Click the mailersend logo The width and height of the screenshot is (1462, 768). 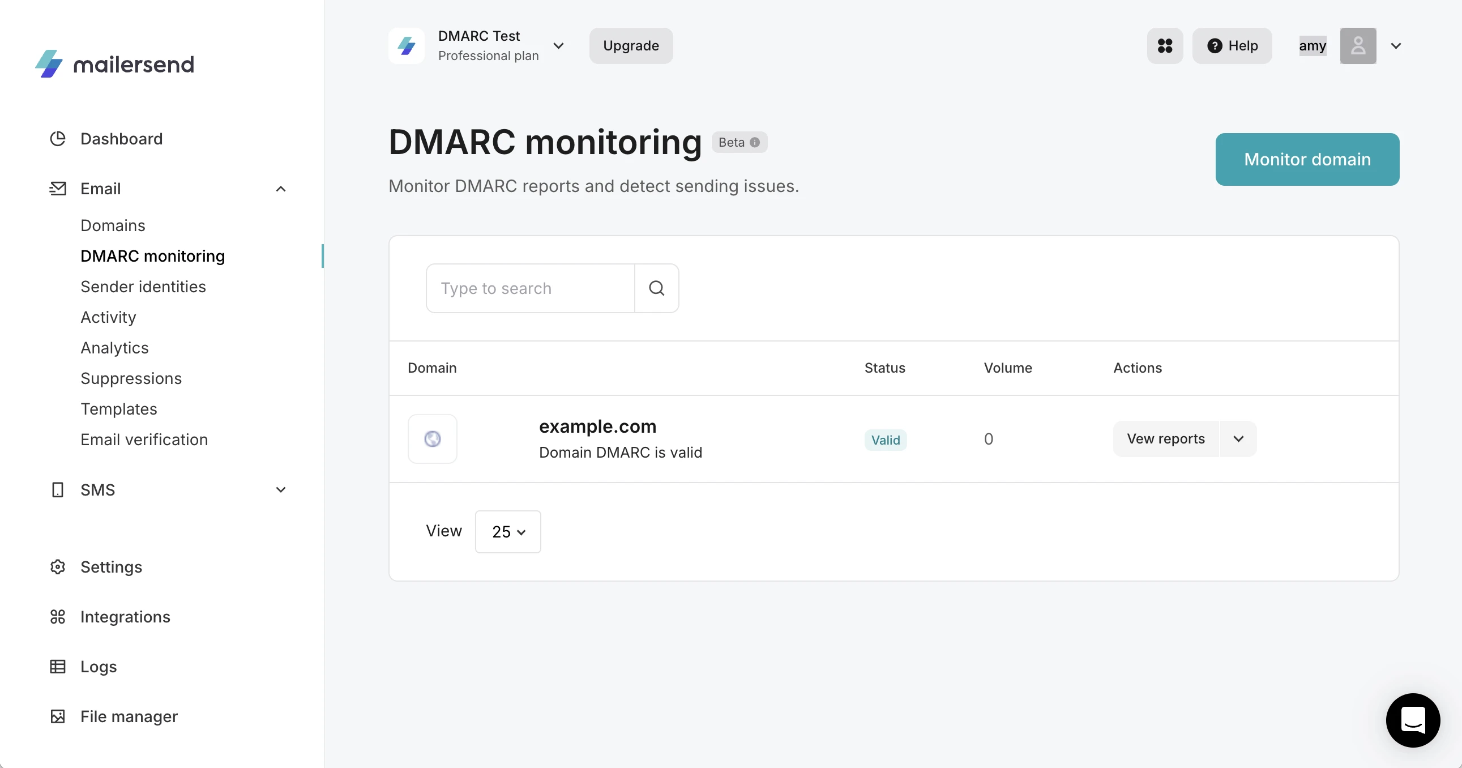coord(114,63)
